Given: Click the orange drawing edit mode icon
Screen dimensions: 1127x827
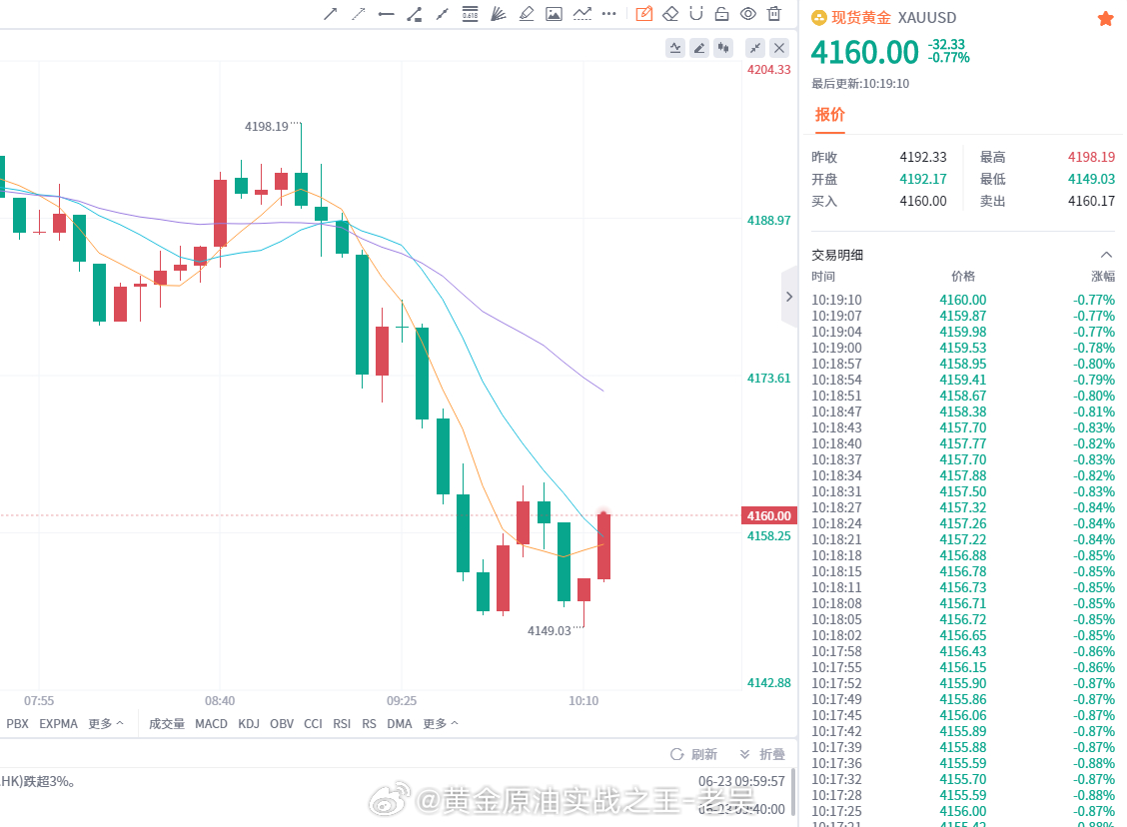Looking at the screenshot, I should (x=644, y=14).
